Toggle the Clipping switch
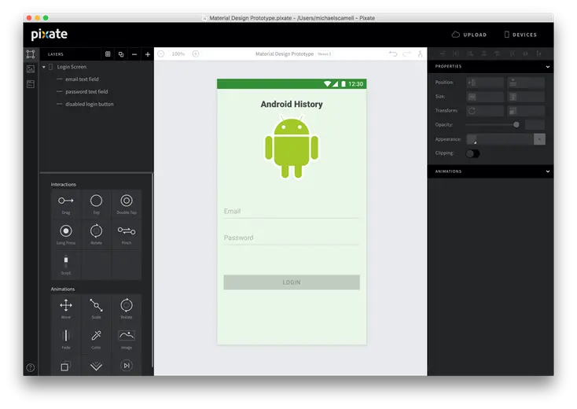This screenshot has height=409, width=577. pyautogui.click(x=472, y=153)
